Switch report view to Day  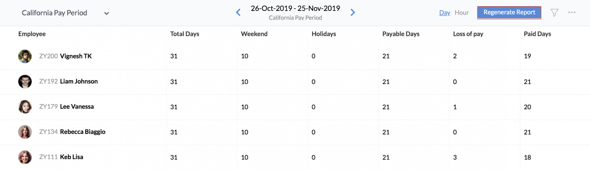point(445,13)
